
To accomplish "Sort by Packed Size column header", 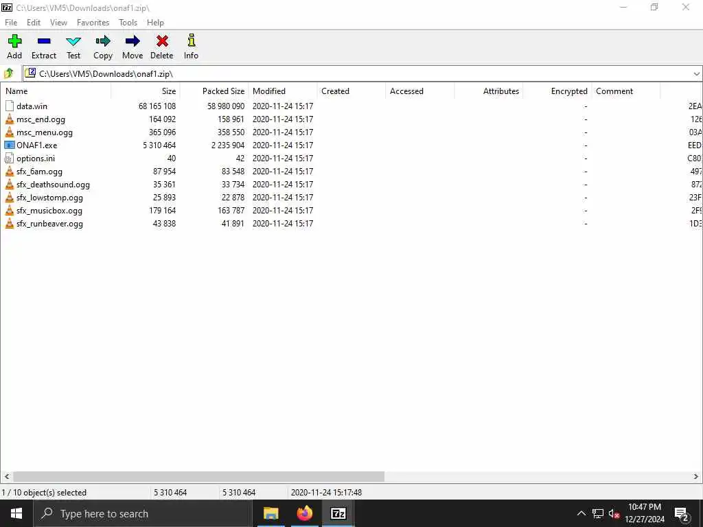I will (x=214, y=91).
